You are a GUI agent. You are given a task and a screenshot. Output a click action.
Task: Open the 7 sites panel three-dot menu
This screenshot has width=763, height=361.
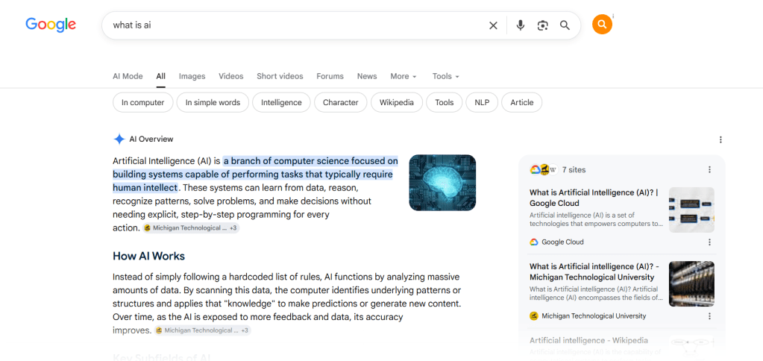(709, 169)
